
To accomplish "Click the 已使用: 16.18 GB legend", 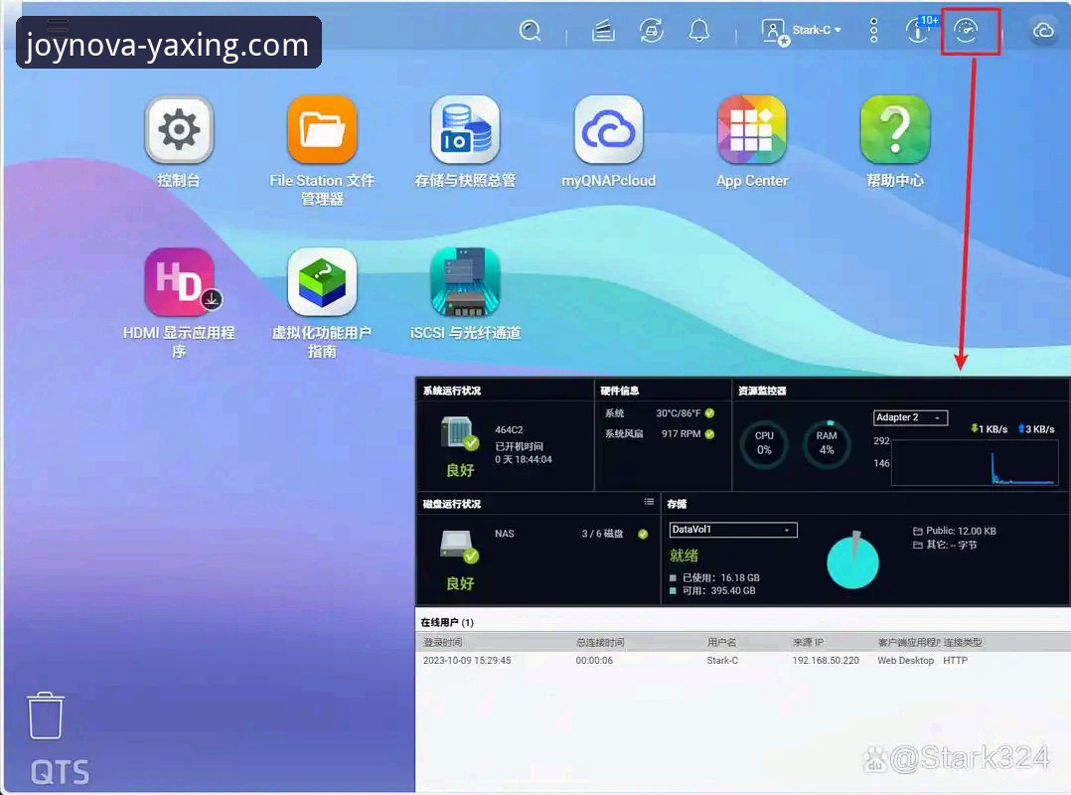I will 714,577.
